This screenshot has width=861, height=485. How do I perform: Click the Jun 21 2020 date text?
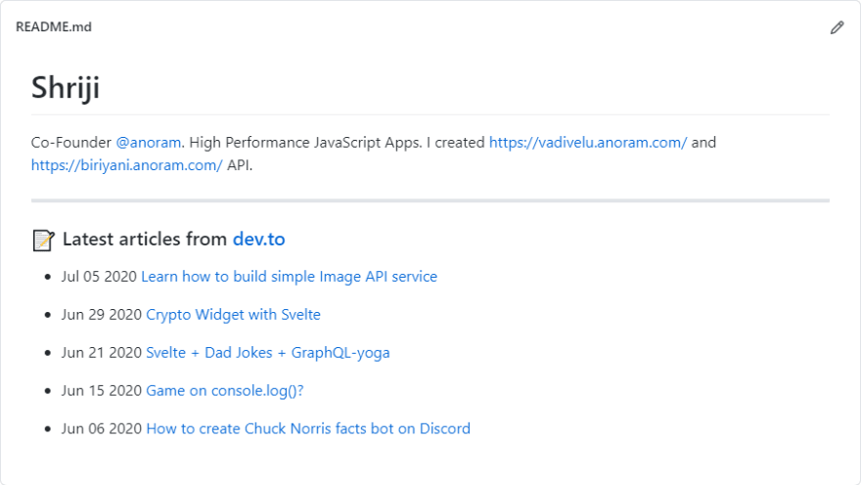pos(102,353)
